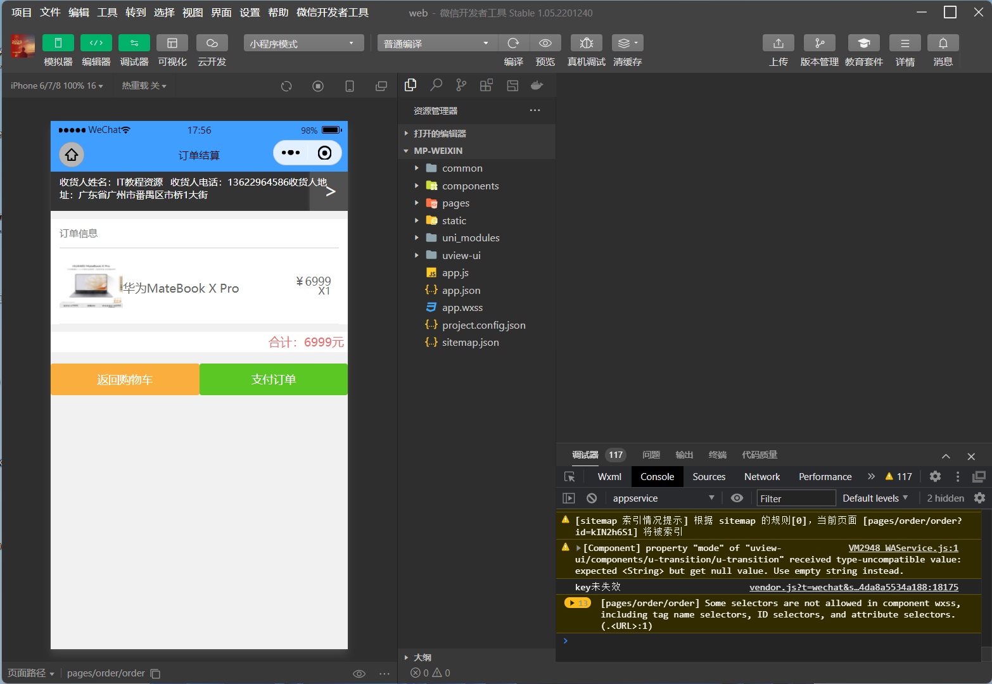Click the upload (上传) icon
Image resolution: width=992 pixels, height=684 pixels.
779,42
